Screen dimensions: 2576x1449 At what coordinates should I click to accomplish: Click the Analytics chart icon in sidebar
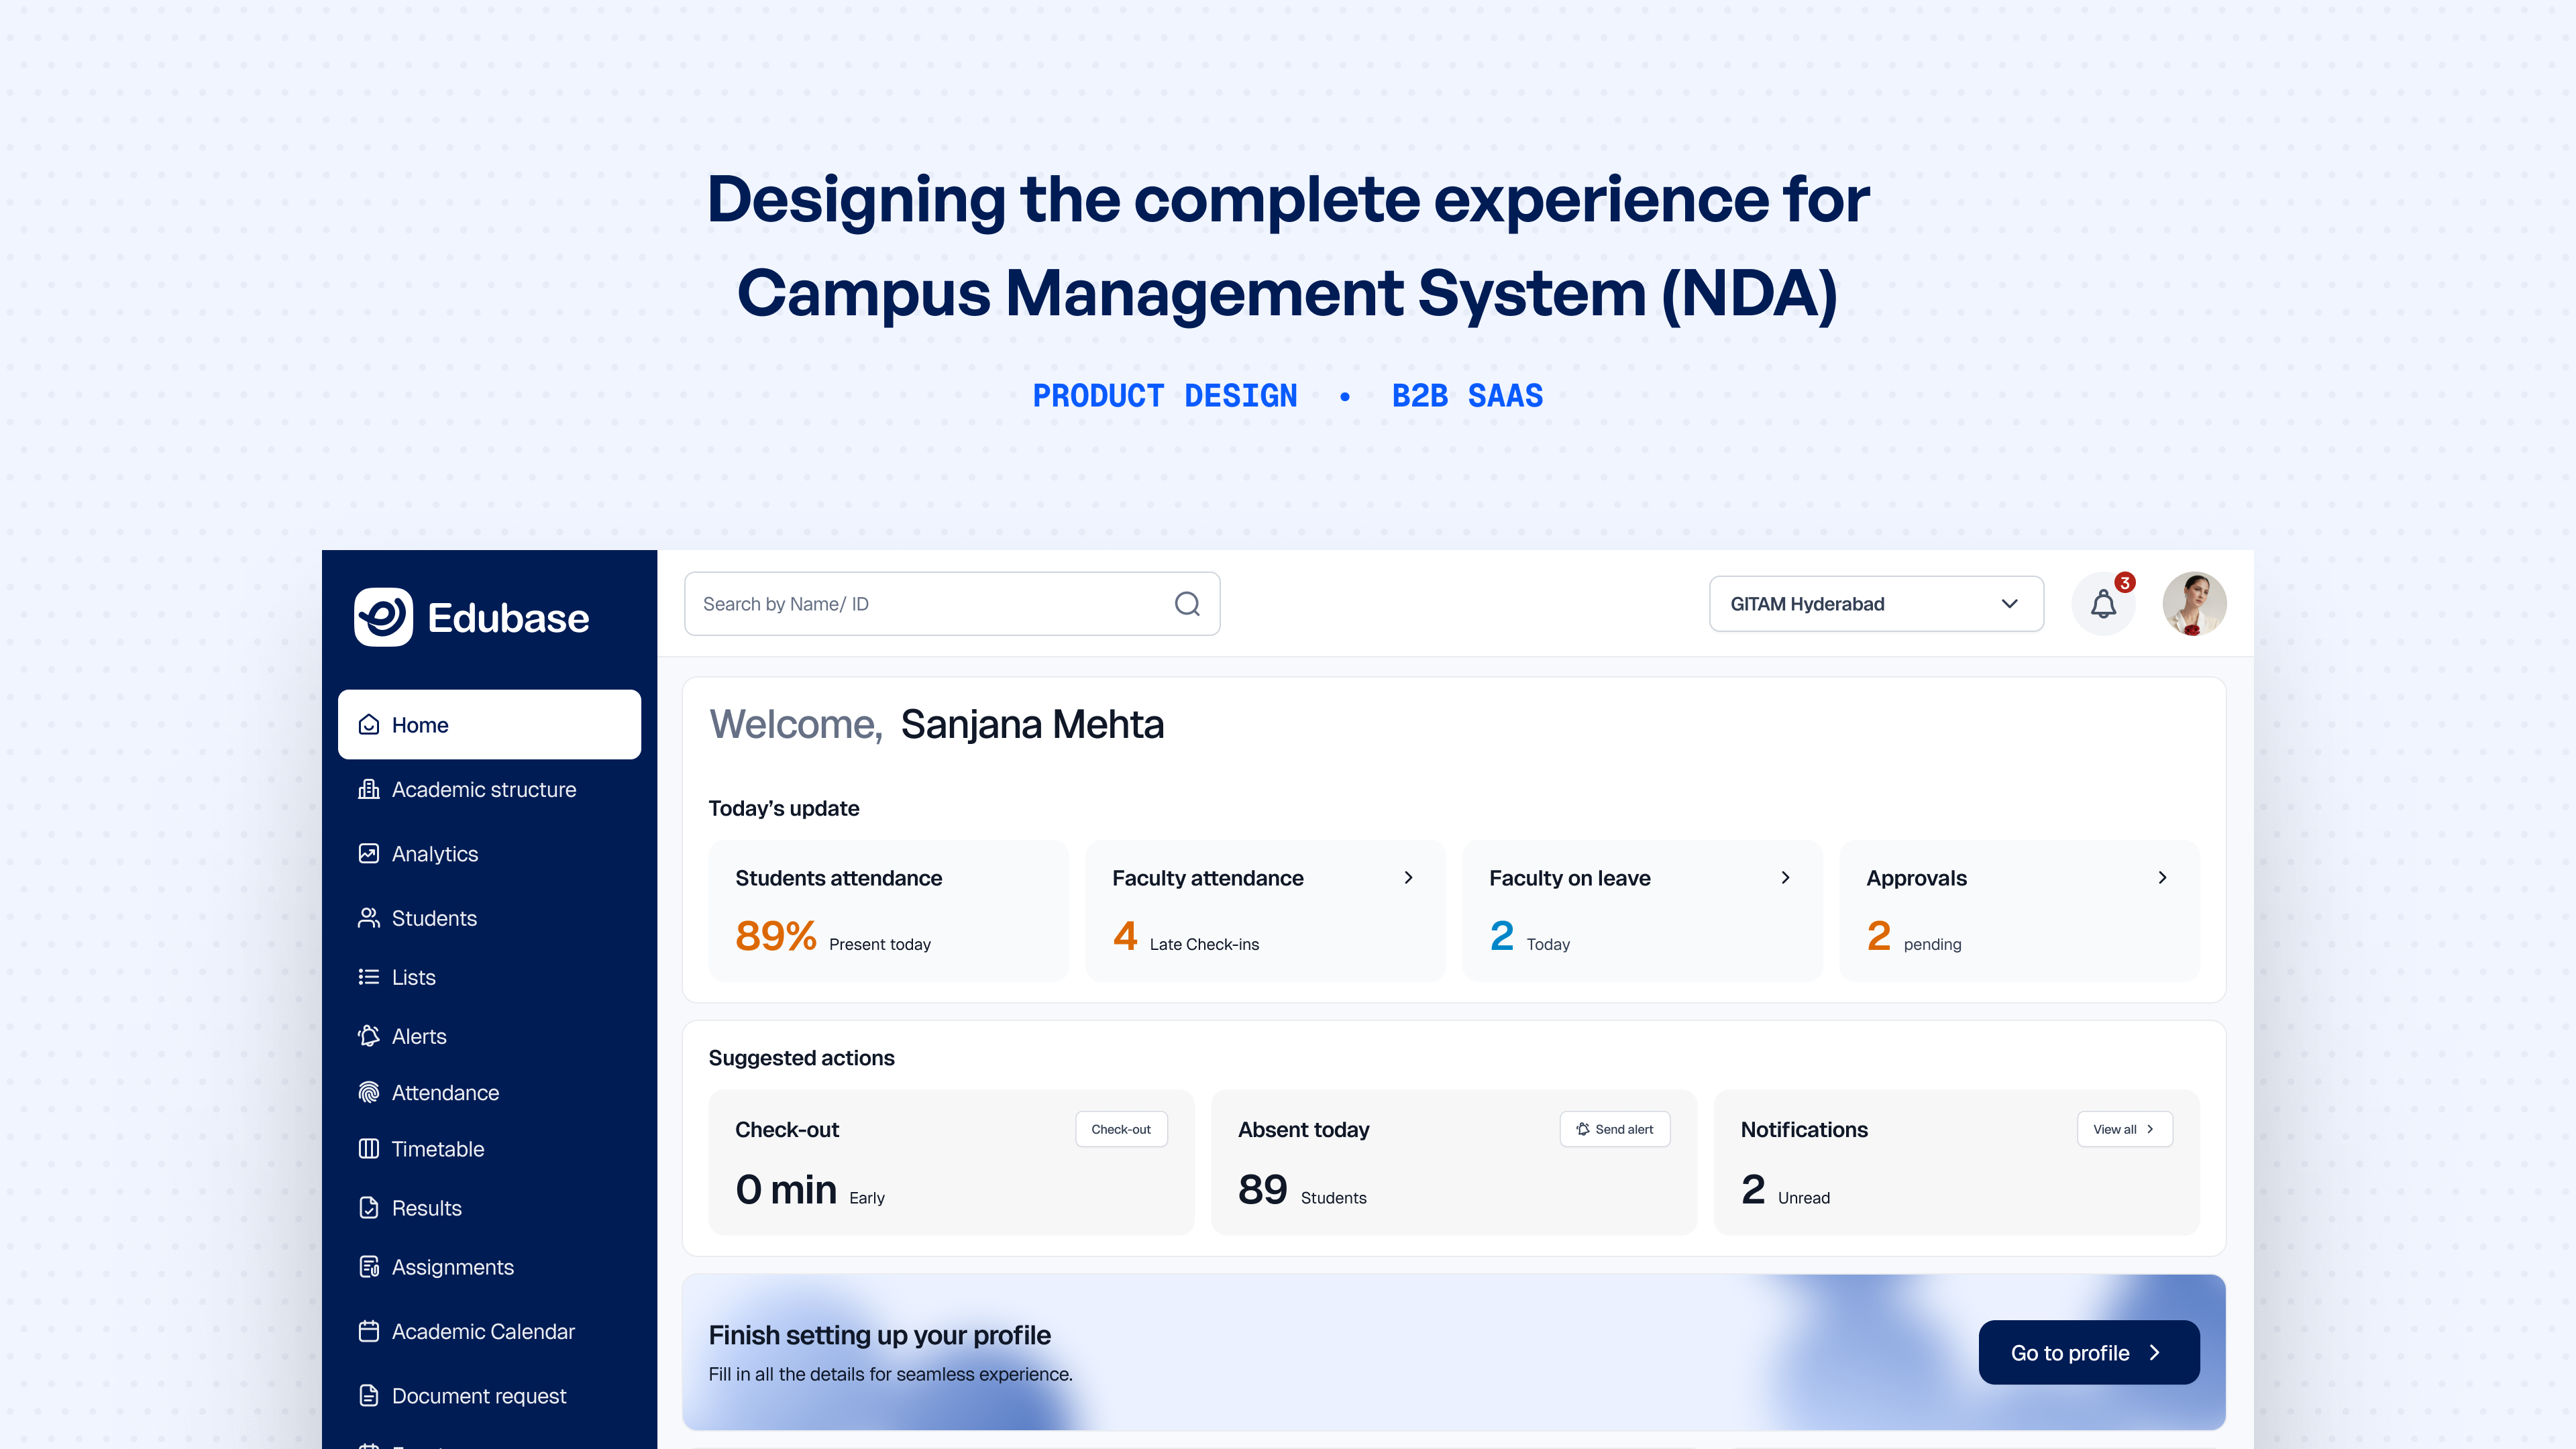click(369, 853)
